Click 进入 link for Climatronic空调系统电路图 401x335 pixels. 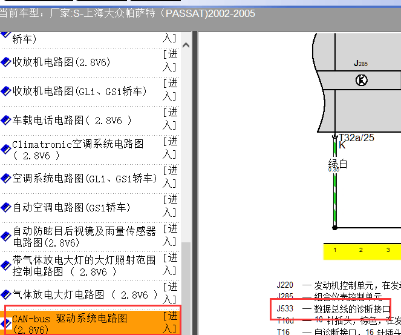pos(171,148)
